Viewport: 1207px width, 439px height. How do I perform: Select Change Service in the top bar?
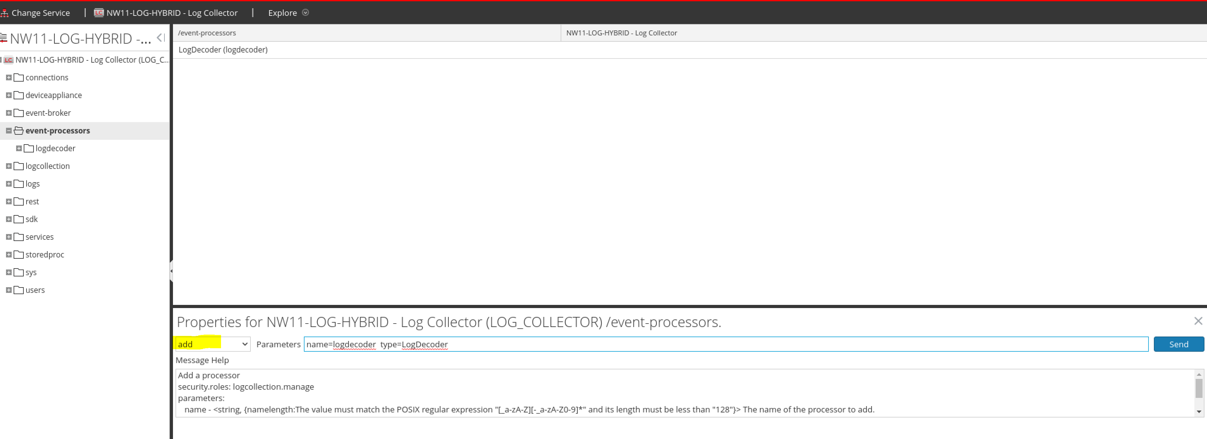(x=42, y=13)
